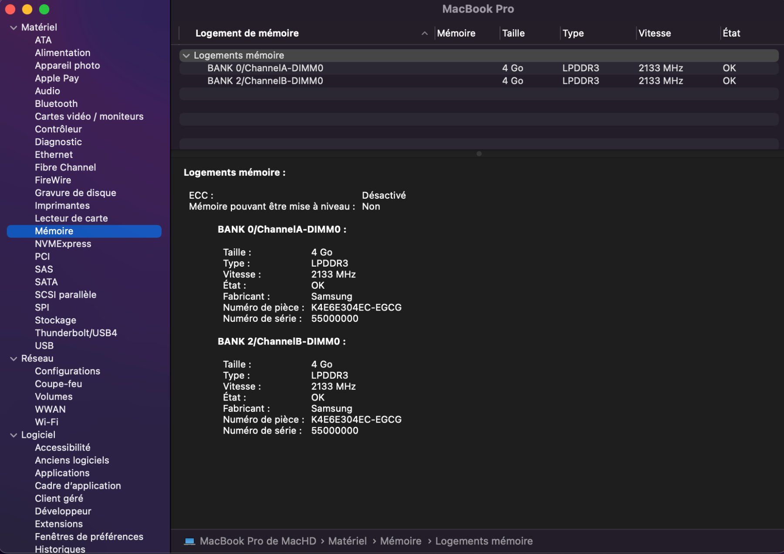Sort by the Type column header
Image resolution: width=784 pixels, height=554 pixels.
point(573,33)
